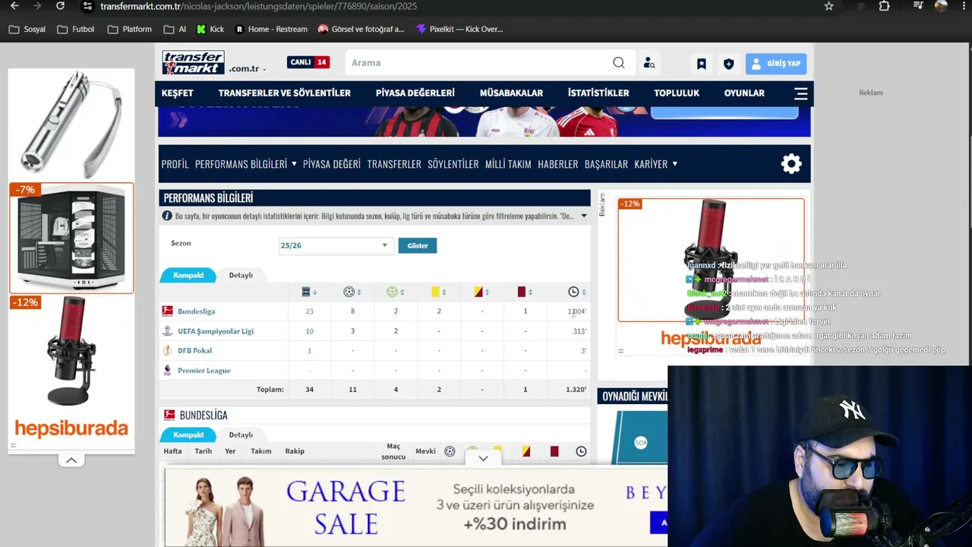Click goals ball icon in Bundesliga match table
972x547 pixels.
click(x=450, y=451)
